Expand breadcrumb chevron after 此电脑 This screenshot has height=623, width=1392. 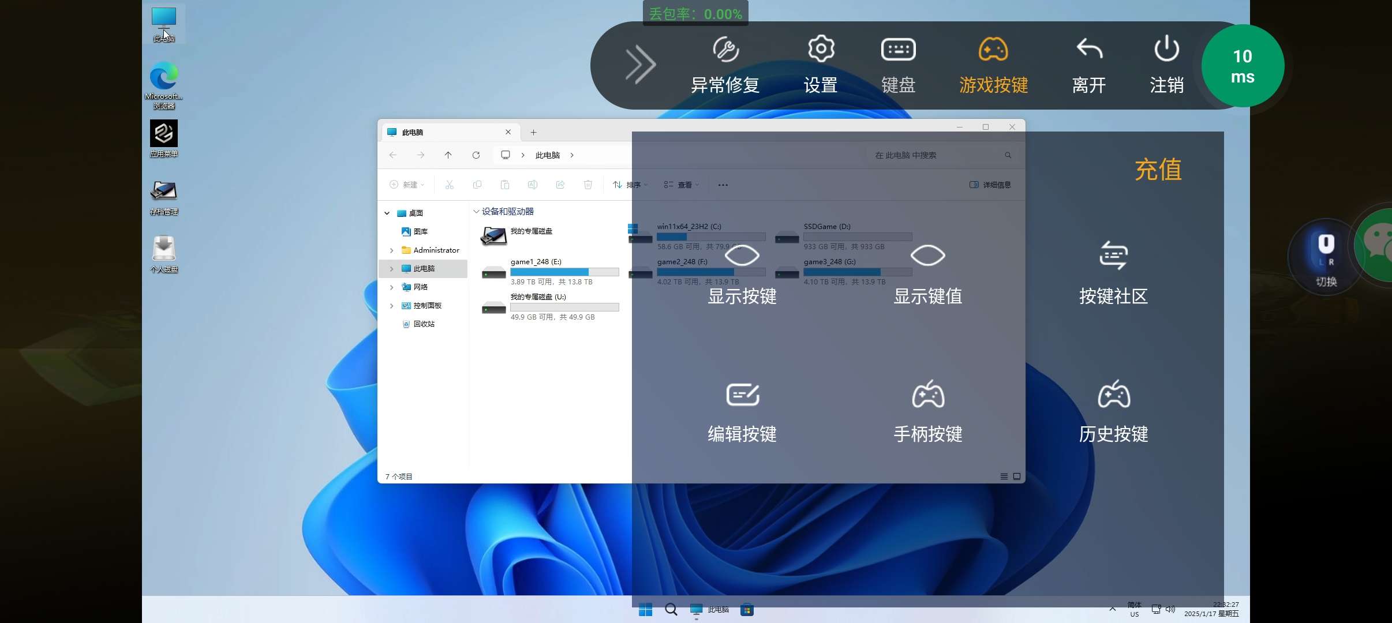572,155
